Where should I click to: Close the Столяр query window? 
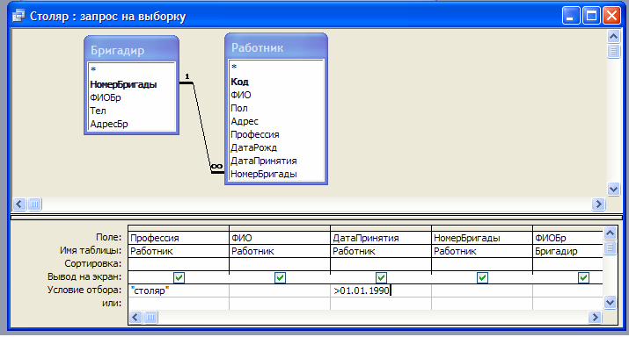click(611, 16)
